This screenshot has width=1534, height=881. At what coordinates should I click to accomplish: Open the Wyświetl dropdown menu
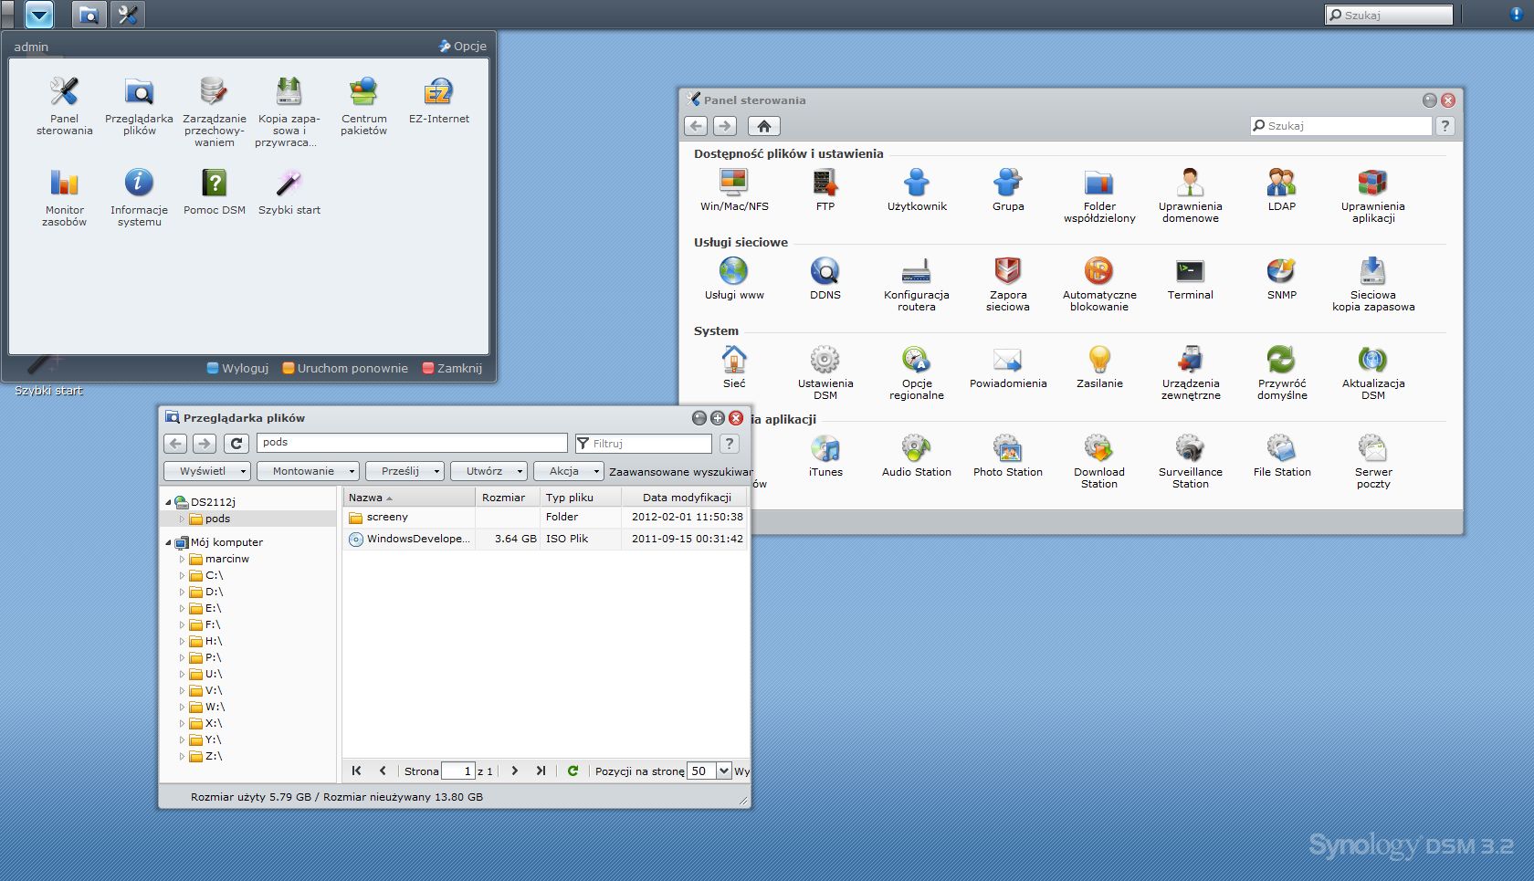(206, 471)
